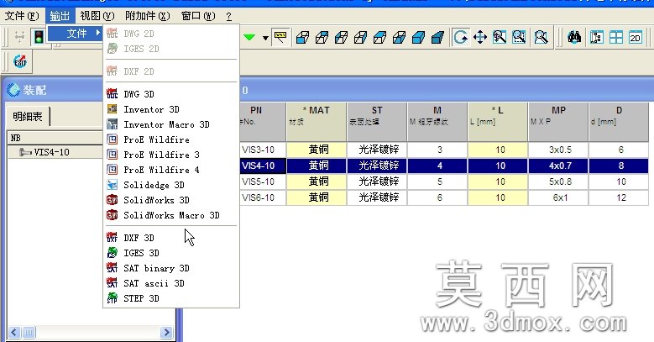The height and width of the screenshot is (342, 654).
Task: Click the green down-arrow triangle icon
Action: click(249, 37)
